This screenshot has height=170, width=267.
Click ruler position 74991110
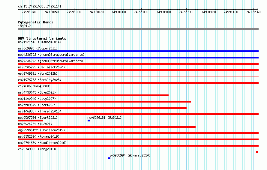[x=186, y=12]
